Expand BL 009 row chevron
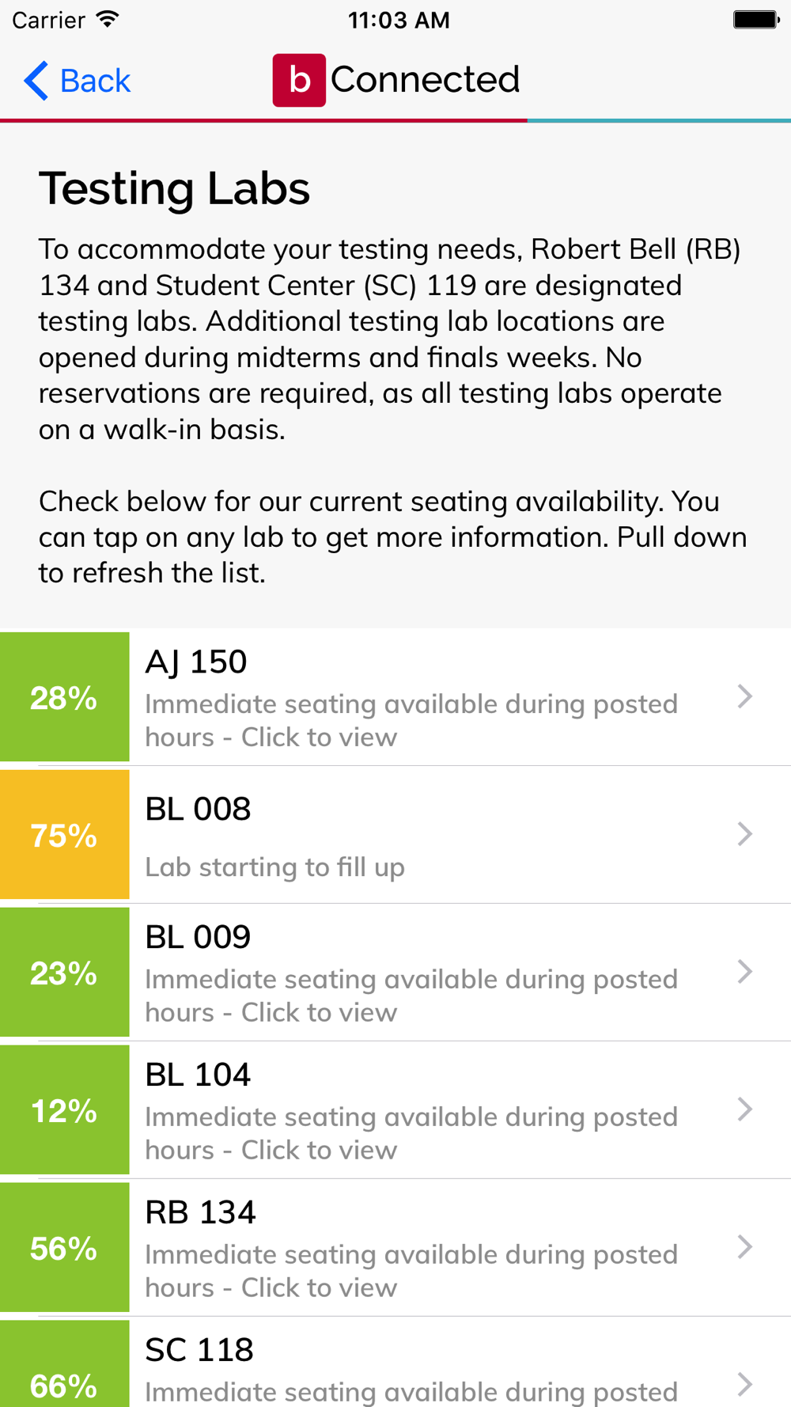This screenshot has width=791, height=1407. [744, 972]
